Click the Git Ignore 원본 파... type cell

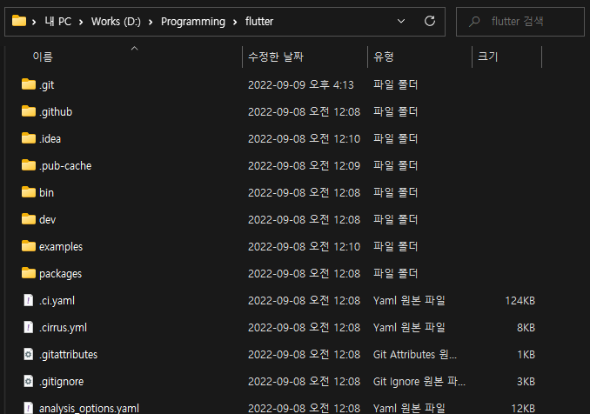(x=419, y=382)
